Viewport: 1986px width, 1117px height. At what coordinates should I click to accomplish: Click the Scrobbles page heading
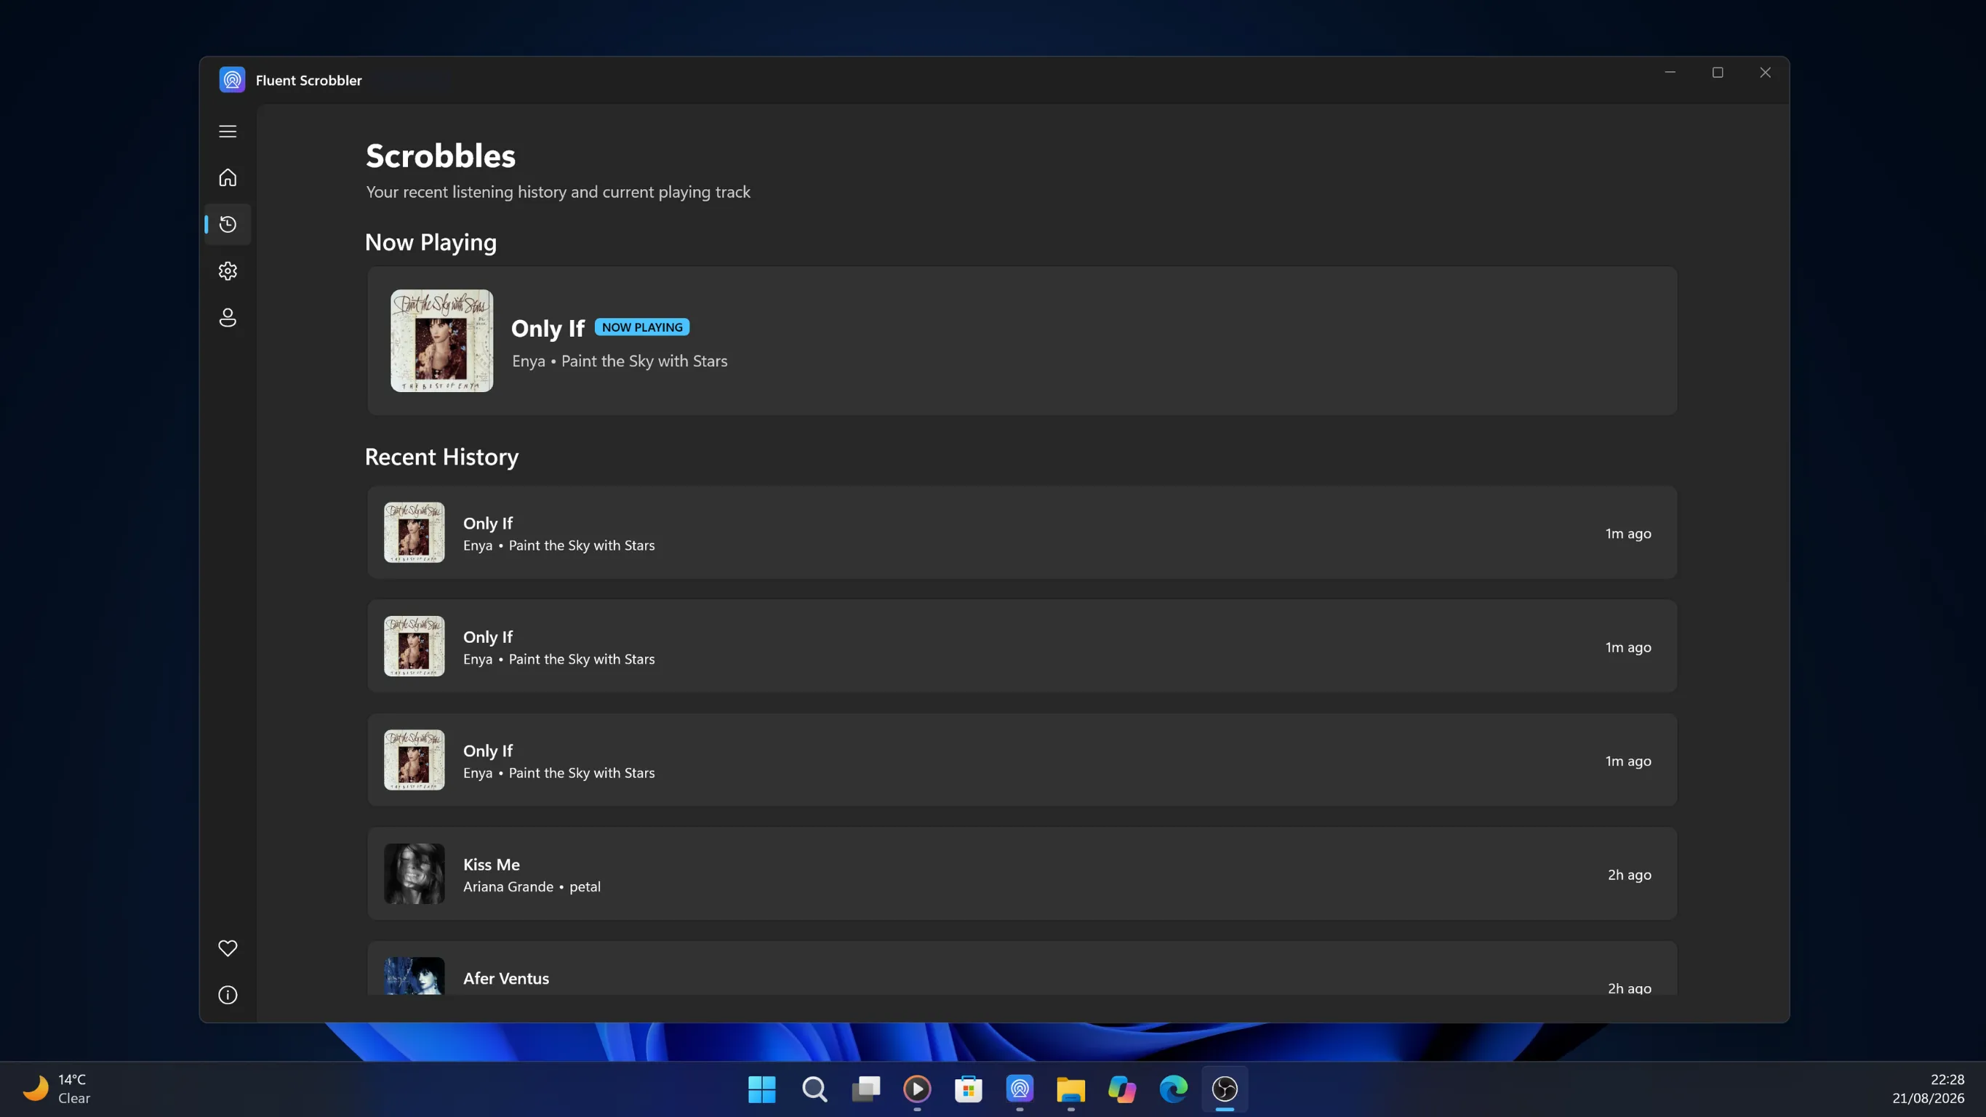440,156
